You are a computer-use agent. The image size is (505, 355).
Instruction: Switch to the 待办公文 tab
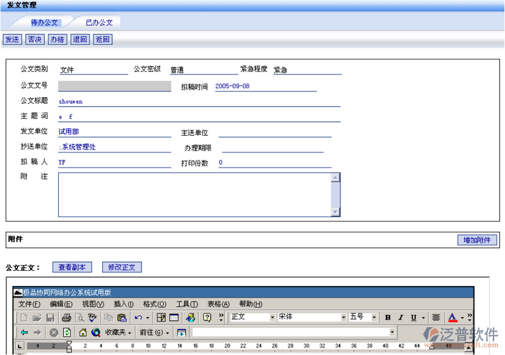(44, 23)
